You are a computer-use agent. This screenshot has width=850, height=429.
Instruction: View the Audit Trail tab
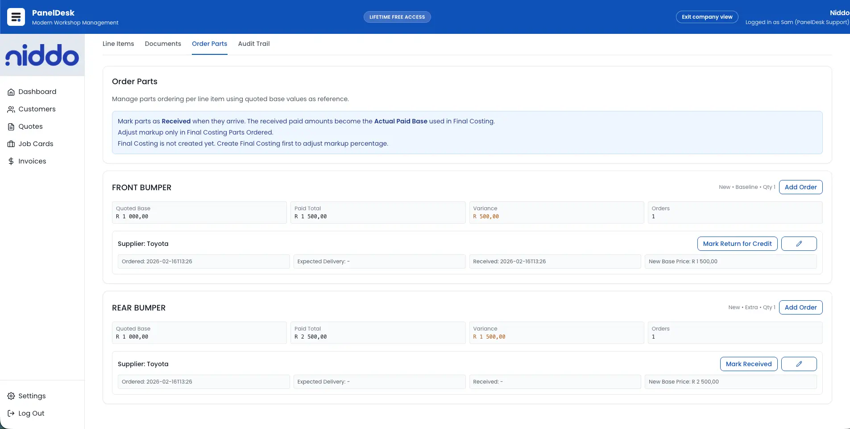pyautogui.click(x=253, y=44)
